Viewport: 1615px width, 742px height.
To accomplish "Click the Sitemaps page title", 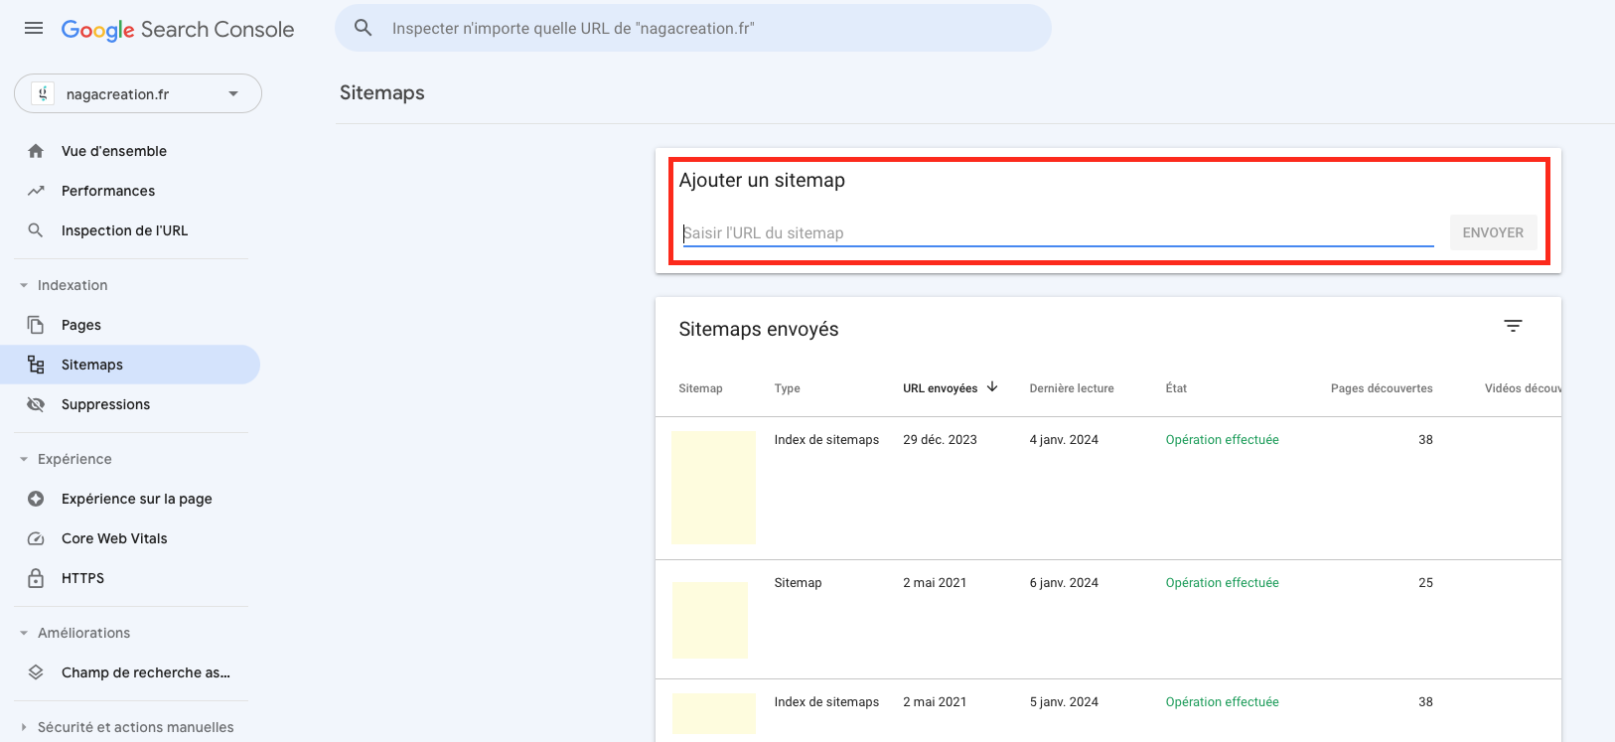I will point(382,92).
